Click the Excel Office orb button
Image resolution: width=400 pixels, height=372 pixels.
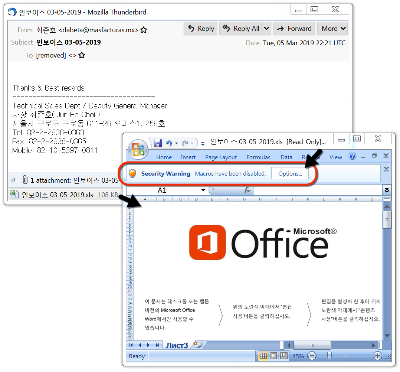coord(138,149)
